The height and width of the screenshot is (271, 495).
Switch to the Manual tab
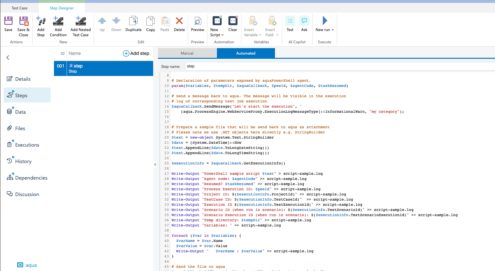tap(187, 53)
